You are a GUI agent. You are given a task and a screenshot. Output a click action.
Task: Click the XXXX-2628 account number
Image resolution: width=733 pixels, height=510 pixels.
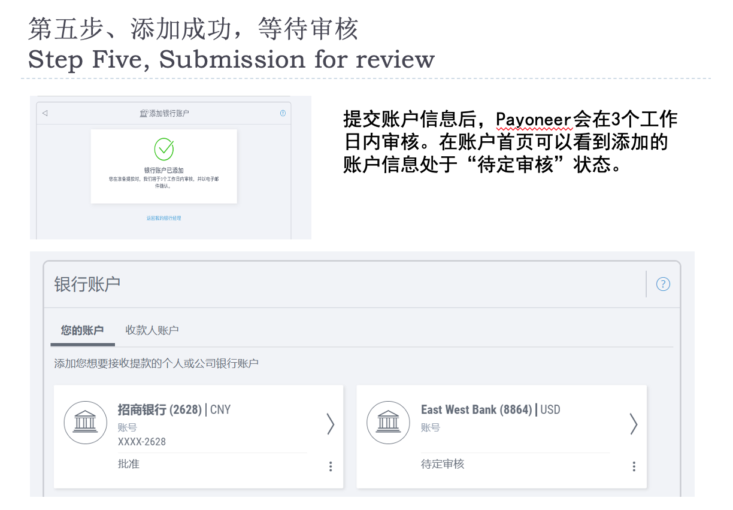click(142, 442)
